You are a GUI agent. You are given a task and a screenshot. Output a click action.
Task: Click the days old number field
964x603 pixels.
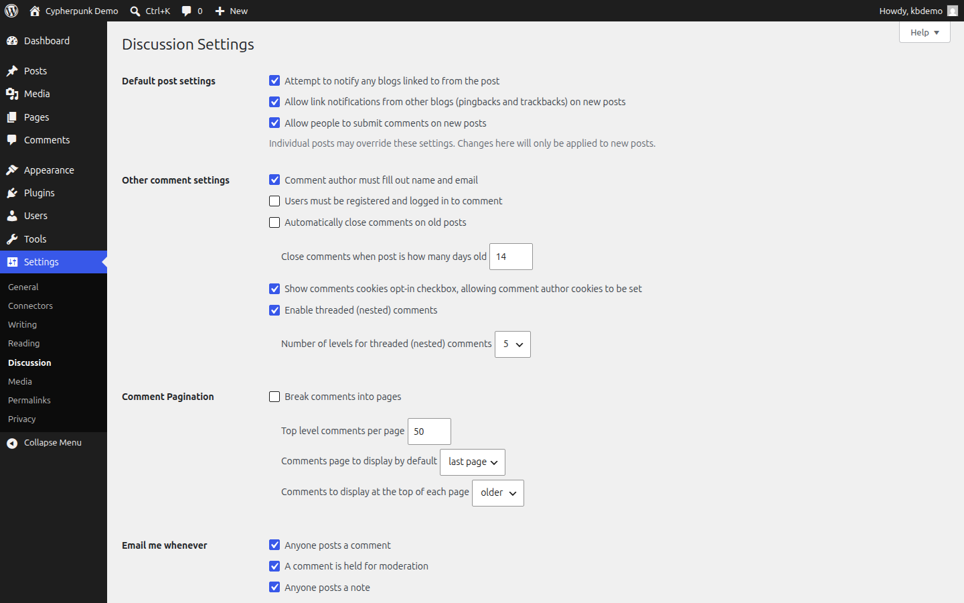[511, 257]
